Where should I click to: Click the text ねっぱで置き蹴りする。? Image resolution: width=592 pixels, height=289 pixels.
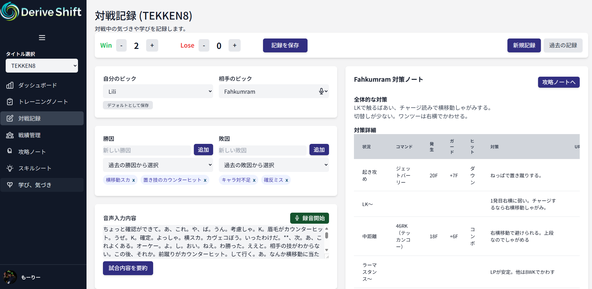pyautogui.click(x=517, y=175)
